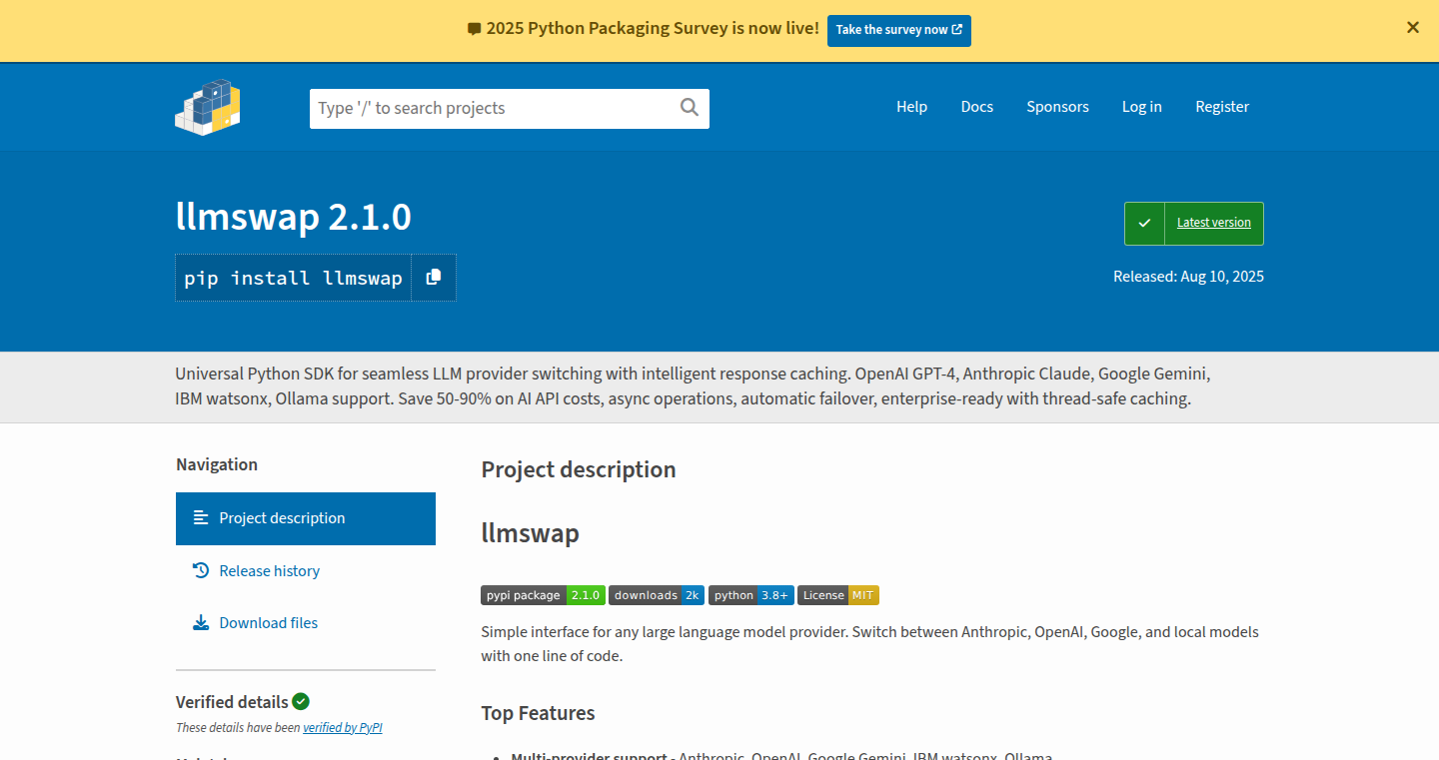Open the Docs link
This screenshot has height=760, width=1439.
(977, 107)
